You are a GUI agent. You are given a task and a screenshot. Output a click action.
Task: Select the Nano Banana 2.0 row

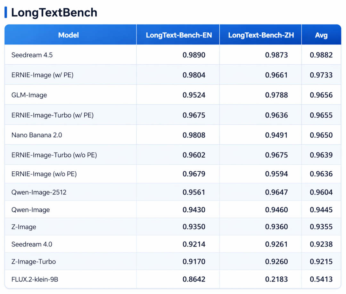[173, 135]
